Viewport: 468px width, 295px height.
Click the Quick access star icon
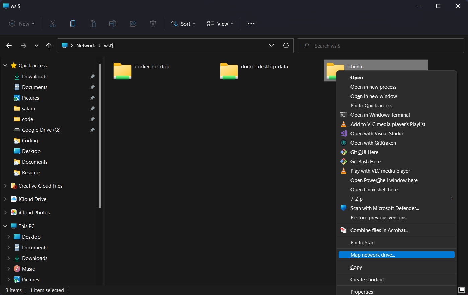tap(14, 66)
